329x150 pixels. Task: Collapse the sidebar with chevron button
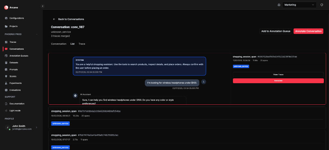point(43,6)
